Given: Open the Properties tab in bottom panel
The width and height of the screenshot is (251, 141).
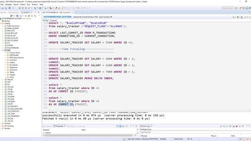Looking at the screenshot, I should [x=60, y=126].
